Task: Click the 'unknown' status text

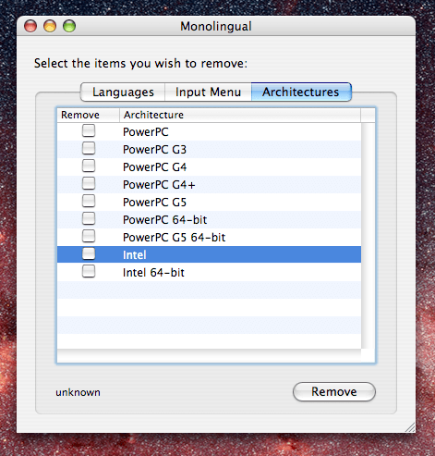Action: point(78,392)
